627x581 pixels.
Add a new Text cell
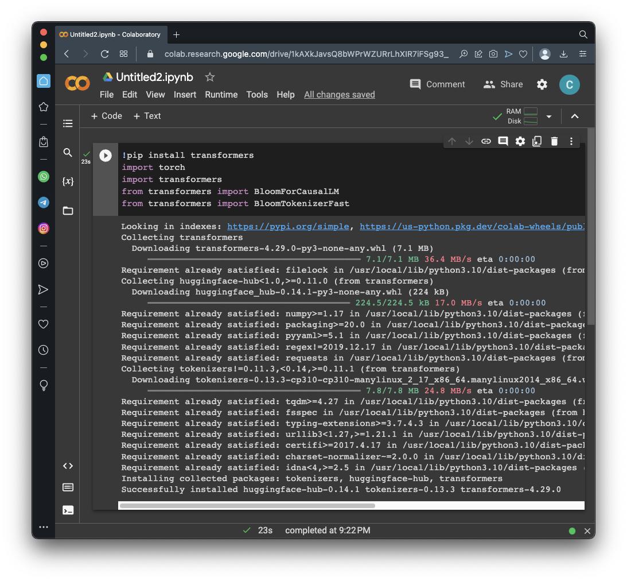pos(147,116)
